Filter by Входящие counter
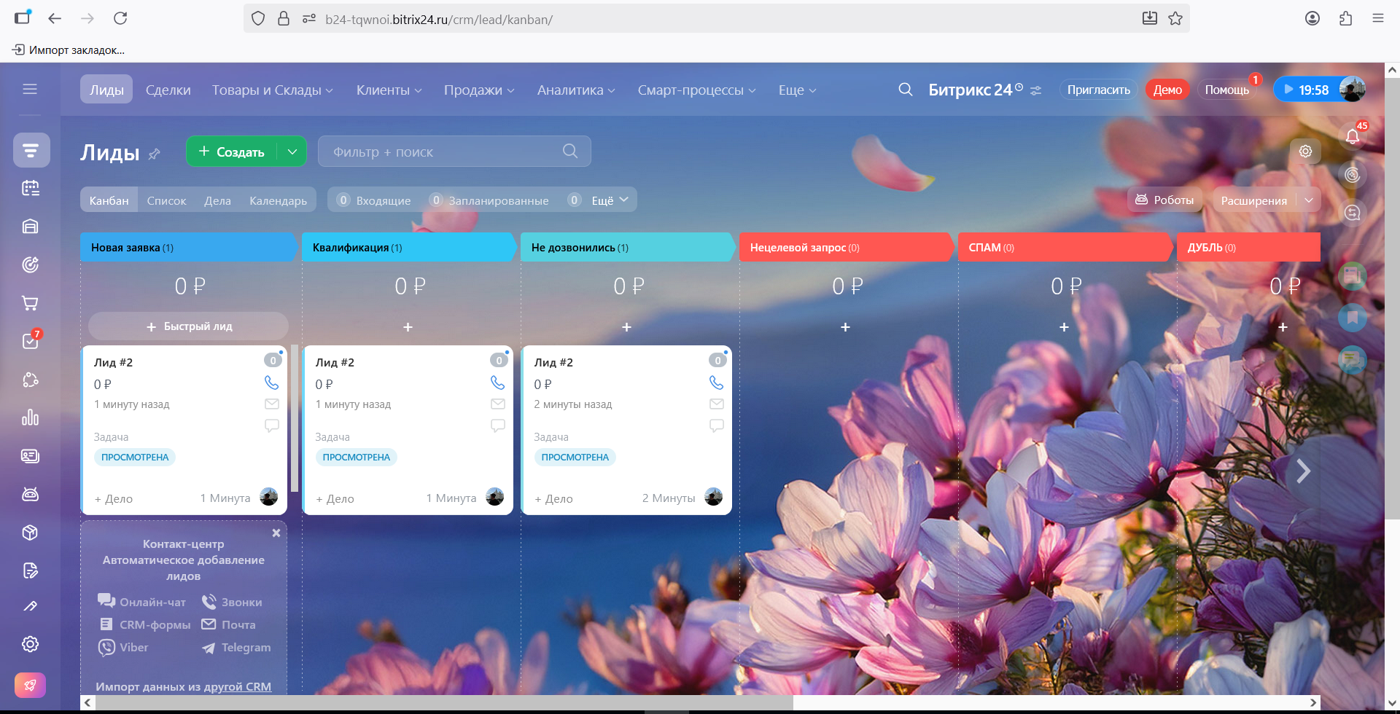Screen dimensions: 1400x714 click(x=375, y=200)
